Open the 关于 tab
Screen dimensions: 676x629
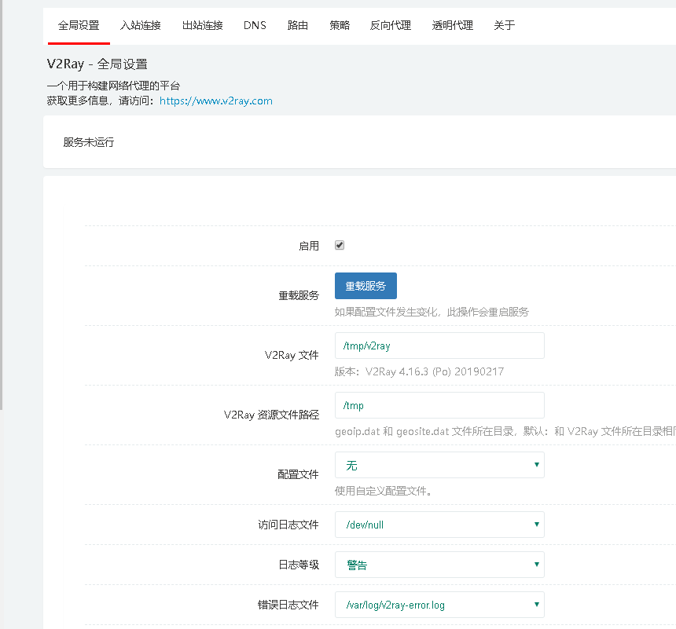[x=503, y=25]
